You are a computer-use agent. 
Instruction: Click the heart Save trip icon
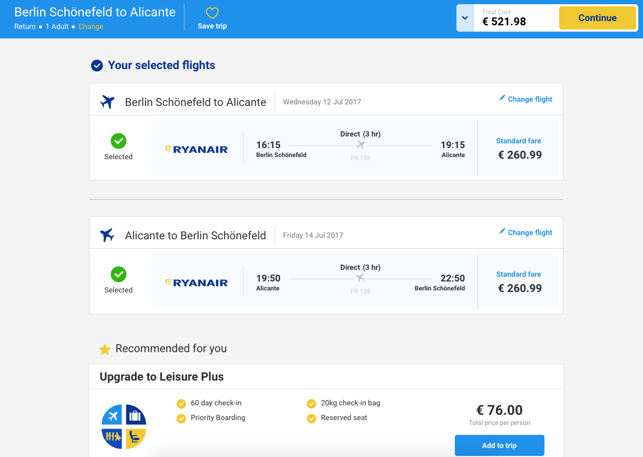212,13
